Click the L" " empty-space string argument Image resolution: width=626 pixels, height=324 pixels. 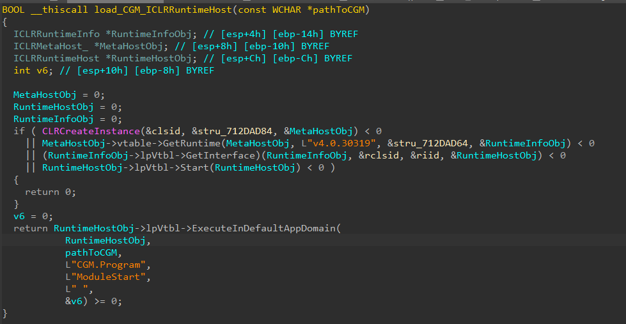click(77, 289)
